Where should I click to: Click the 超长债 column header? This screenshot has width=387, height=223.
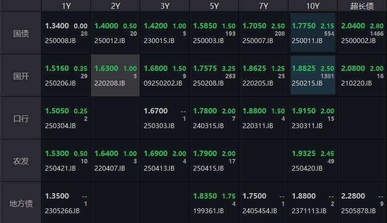362,6
